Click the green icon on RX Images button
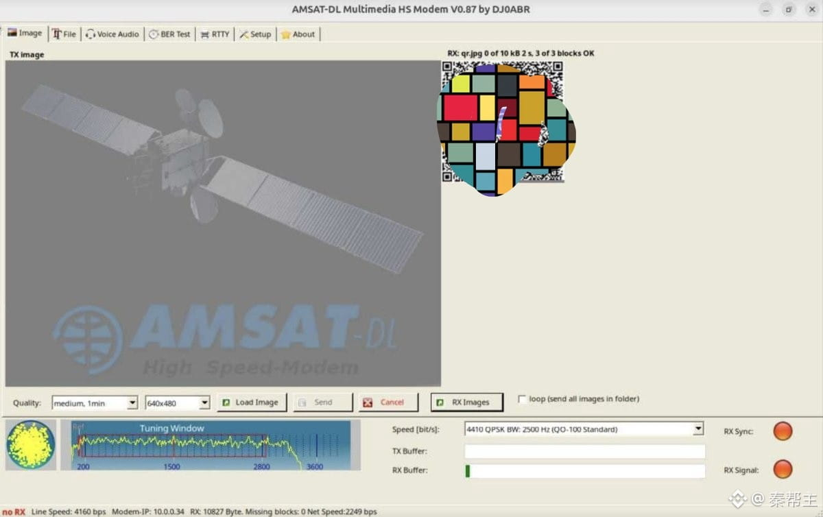 coord(440,402)
